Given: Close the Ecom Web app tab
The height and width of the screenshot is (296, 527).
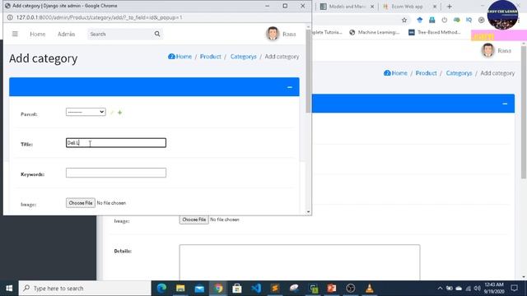Looking at the screenshot, I should (435, 7).
